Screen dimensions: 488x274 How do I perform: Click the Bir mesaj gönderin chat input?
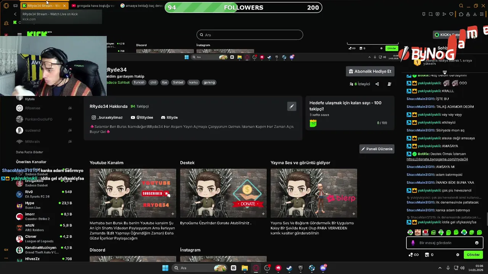[445, 243]
